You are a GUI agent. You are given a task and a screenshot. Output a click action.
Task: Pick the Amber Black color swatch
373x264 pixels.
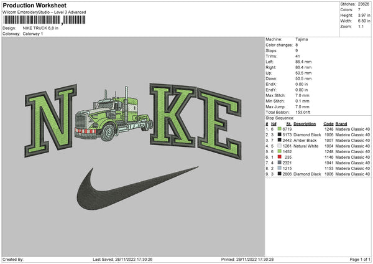279,140
